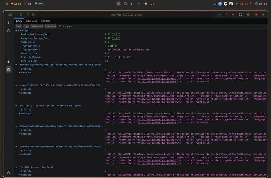Image resolution: width=271 pixels, height=178 pixels.
Task: Collapse the c1069fbb368ac hash entry
Action: click(x=16, y=147)
